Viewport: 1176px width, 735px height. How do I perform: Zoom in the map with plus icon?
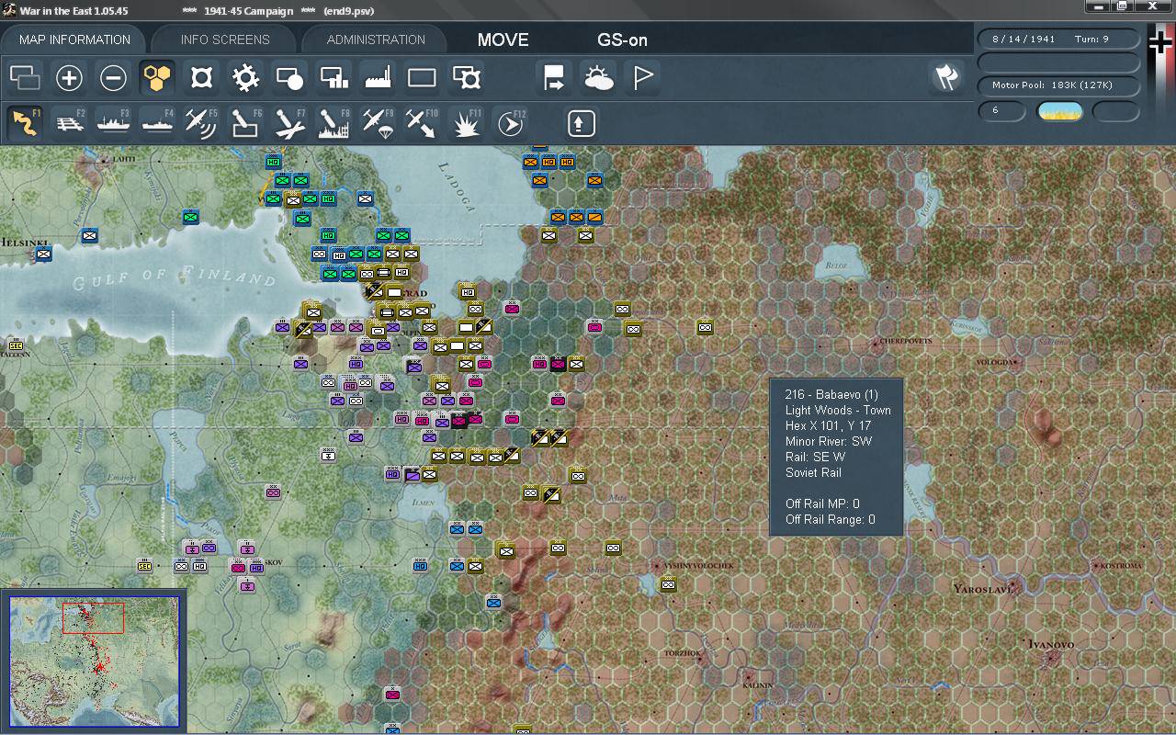pyautogui.click(x=69, y=78)
